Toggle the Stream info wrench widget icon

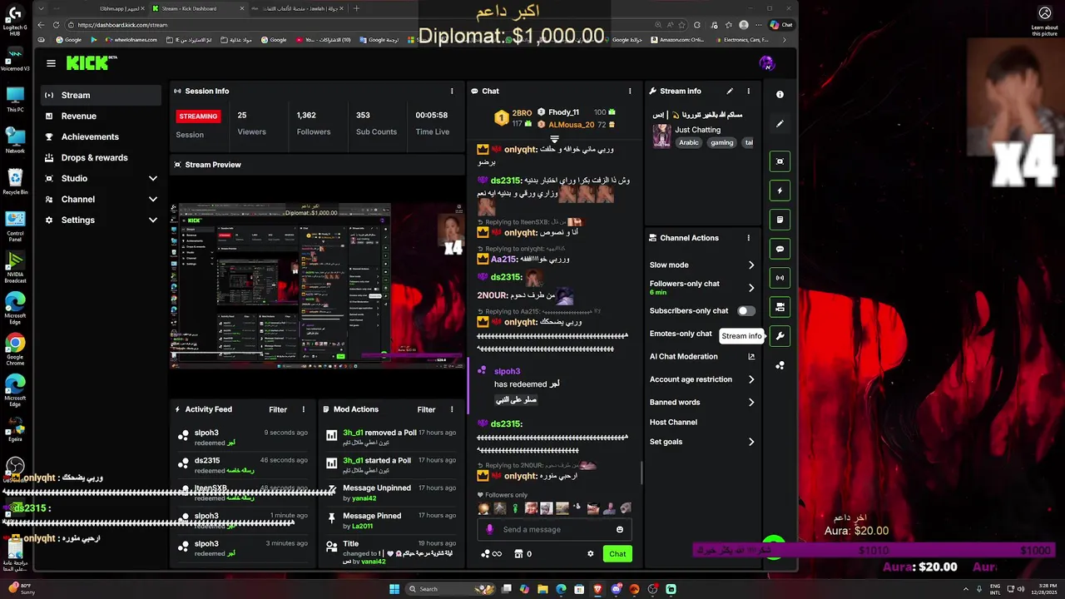pyautogui.click(x=780, y=336)
